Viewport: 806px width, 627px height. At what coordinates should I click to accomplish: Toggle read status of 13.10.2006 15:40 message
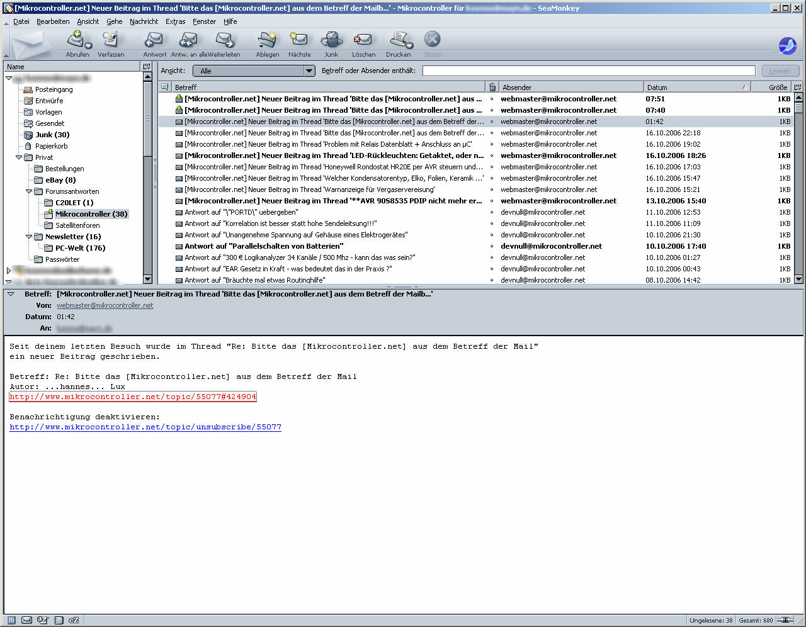(x=492, y=201)
